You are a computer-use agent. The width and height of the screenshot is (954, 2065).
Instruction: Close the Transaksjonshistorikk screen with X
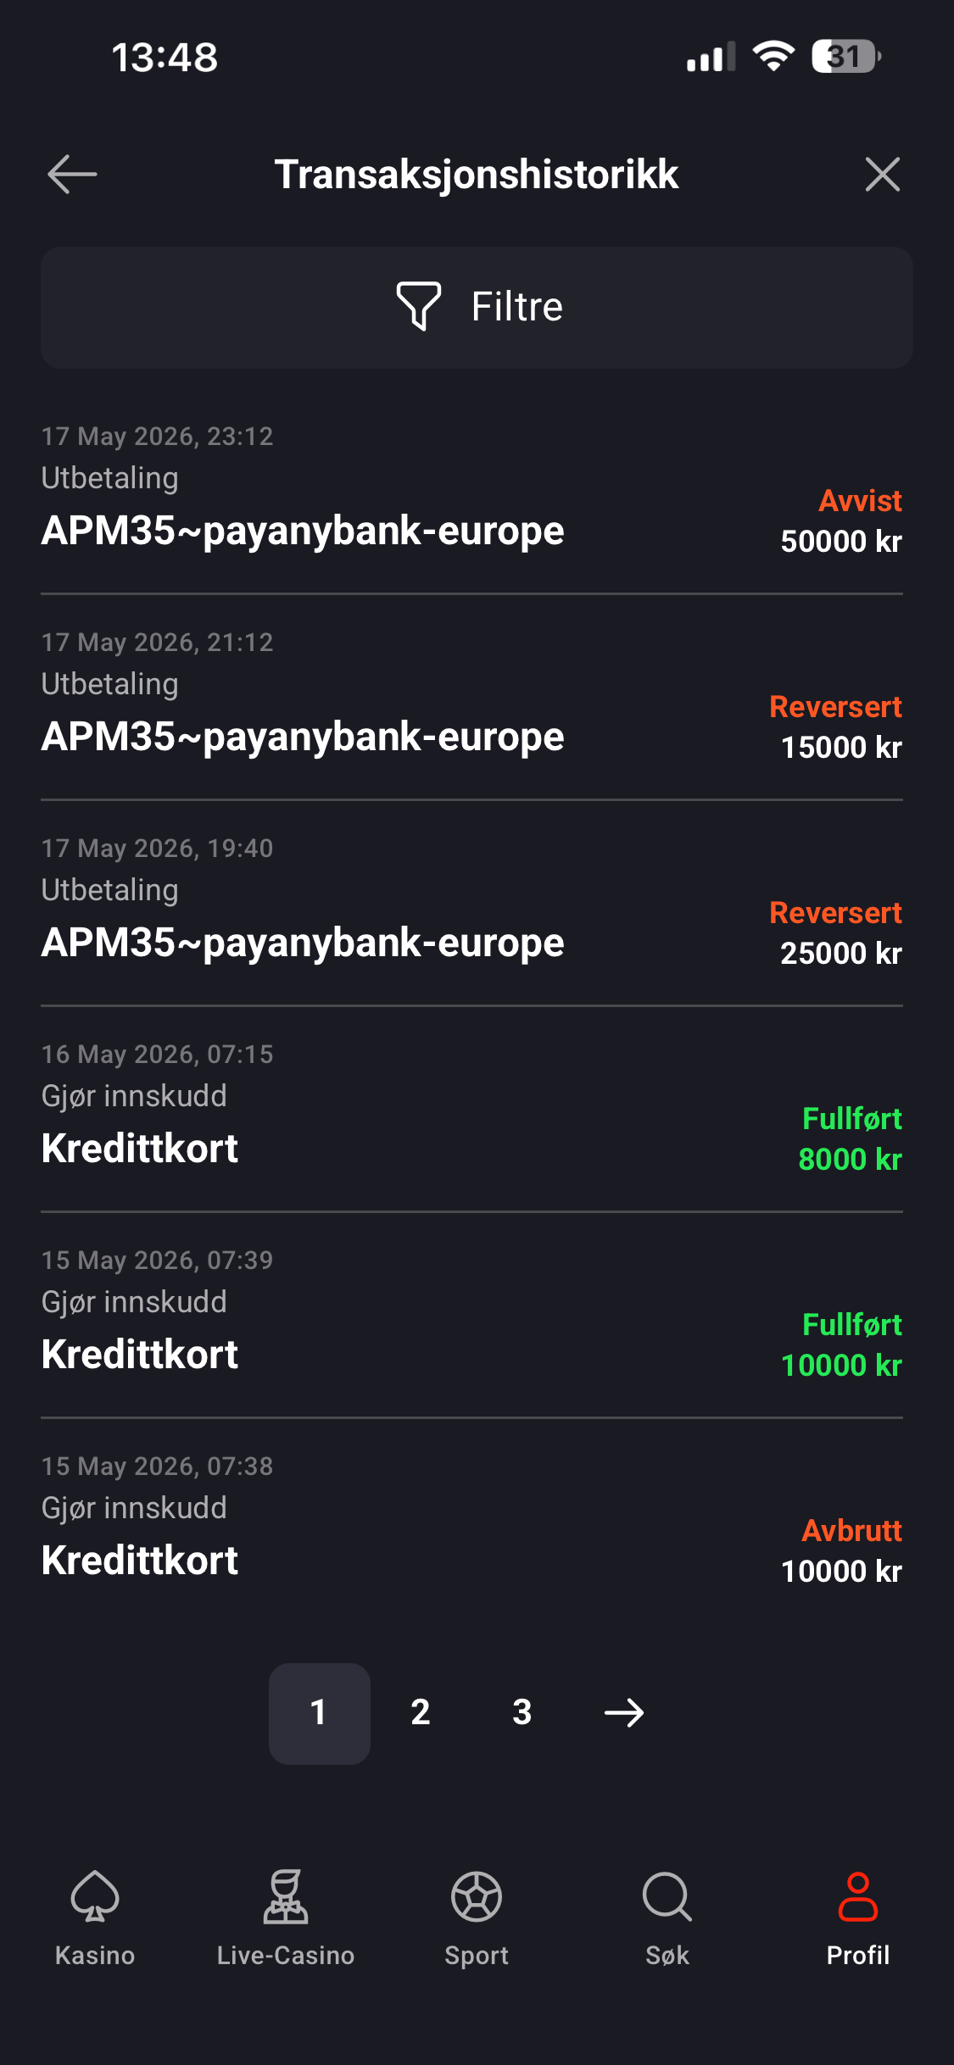[883, 175]
